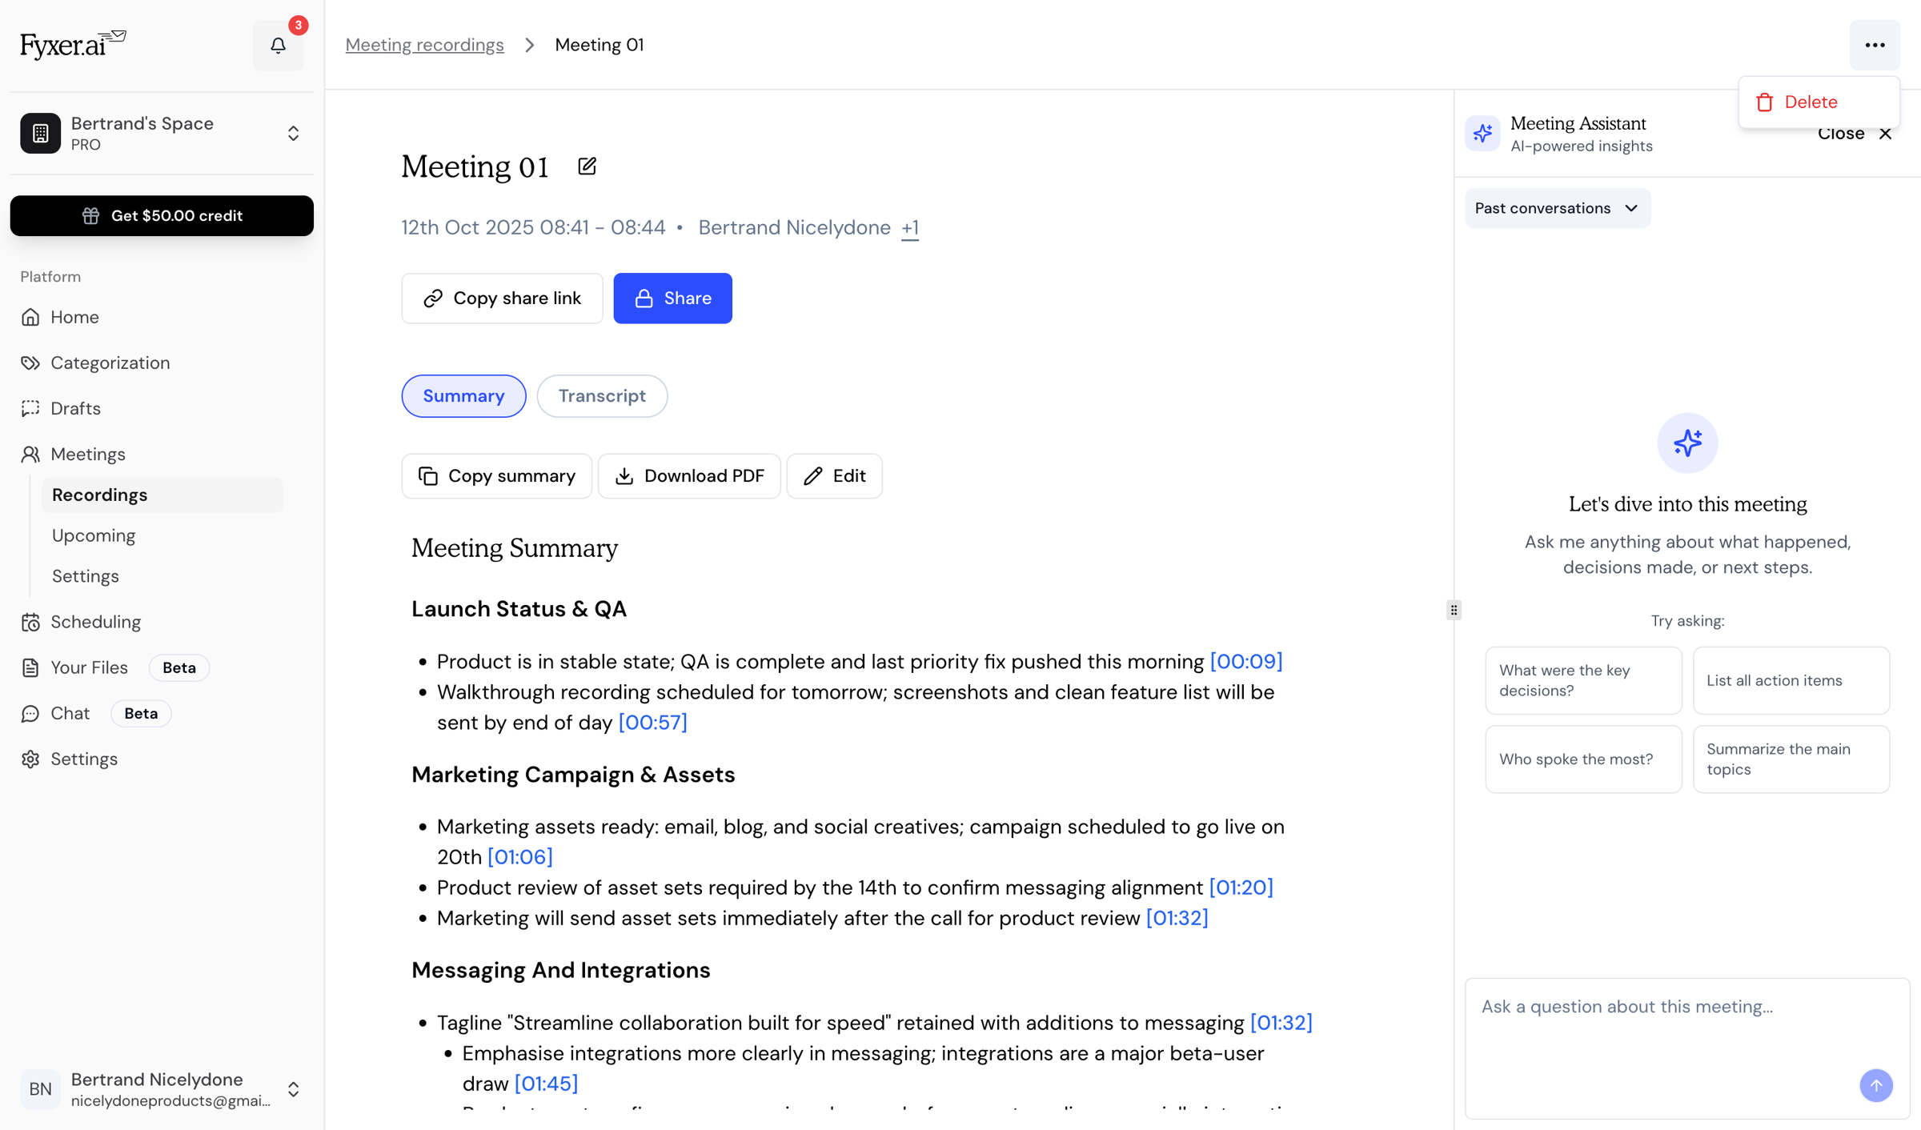Open the main Settings gear item
Image resolution: width=1921 pixels, height=1130 pixels.
click(x=162, y=759)
